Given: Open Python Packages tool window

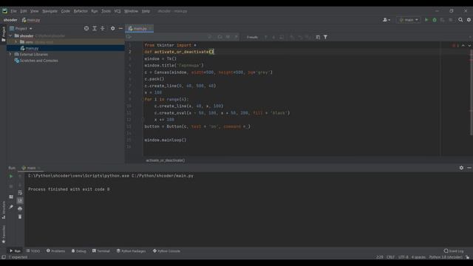Looking at the screenshot, I should pyautogui.click(x=131, y=251).
